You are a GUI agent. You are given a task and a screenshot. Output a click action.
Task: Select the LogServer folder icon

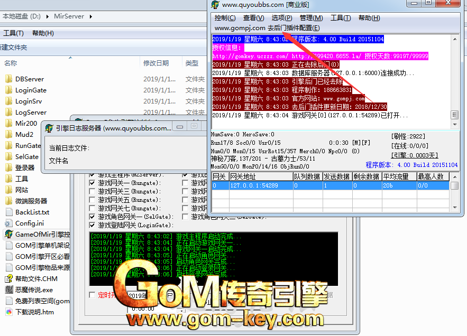(8, 112)
